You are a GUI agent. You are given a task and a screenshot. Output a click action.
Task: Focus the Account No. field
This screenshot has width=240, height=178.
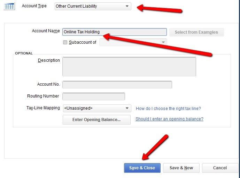pyautogui.click(x=117, y=85)
